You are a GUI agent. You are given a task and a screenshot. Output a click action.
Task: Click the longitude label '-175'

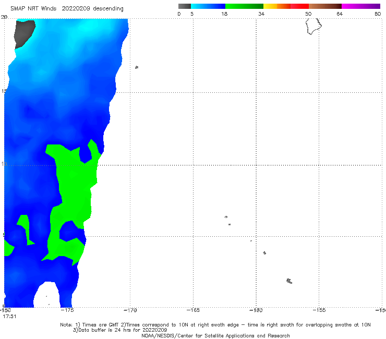click(67, 310)
